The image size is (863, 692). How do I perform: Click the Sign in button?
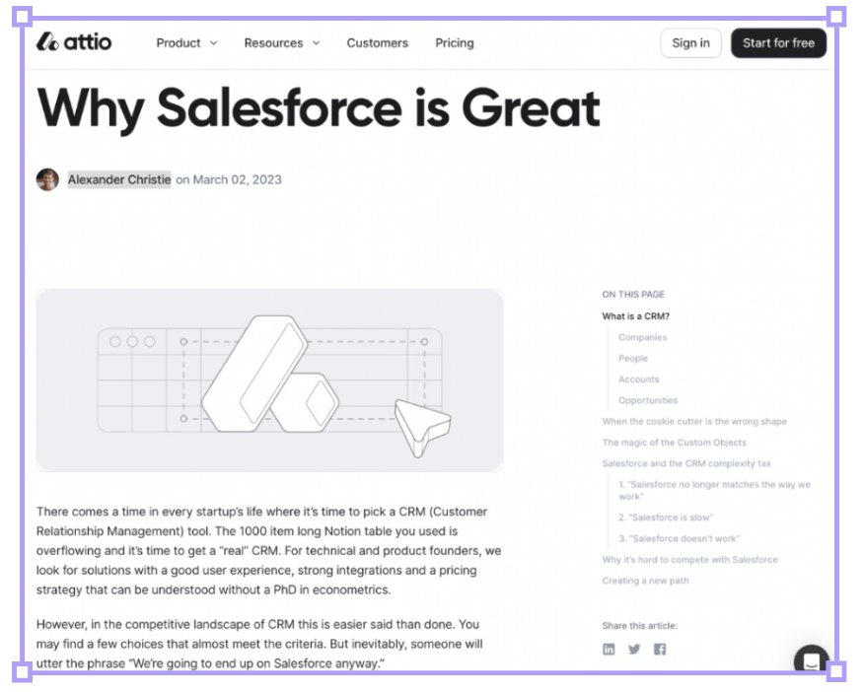[690, 43]
